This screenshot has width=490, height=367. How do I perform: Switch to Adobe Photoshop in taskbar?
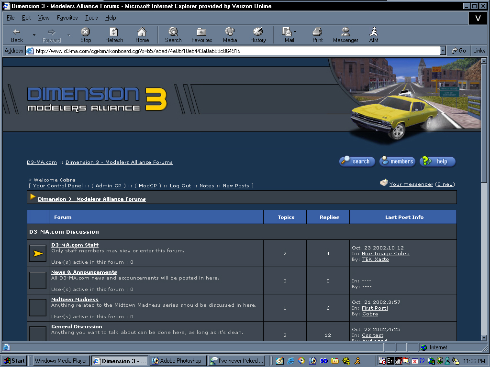point(178,361)
